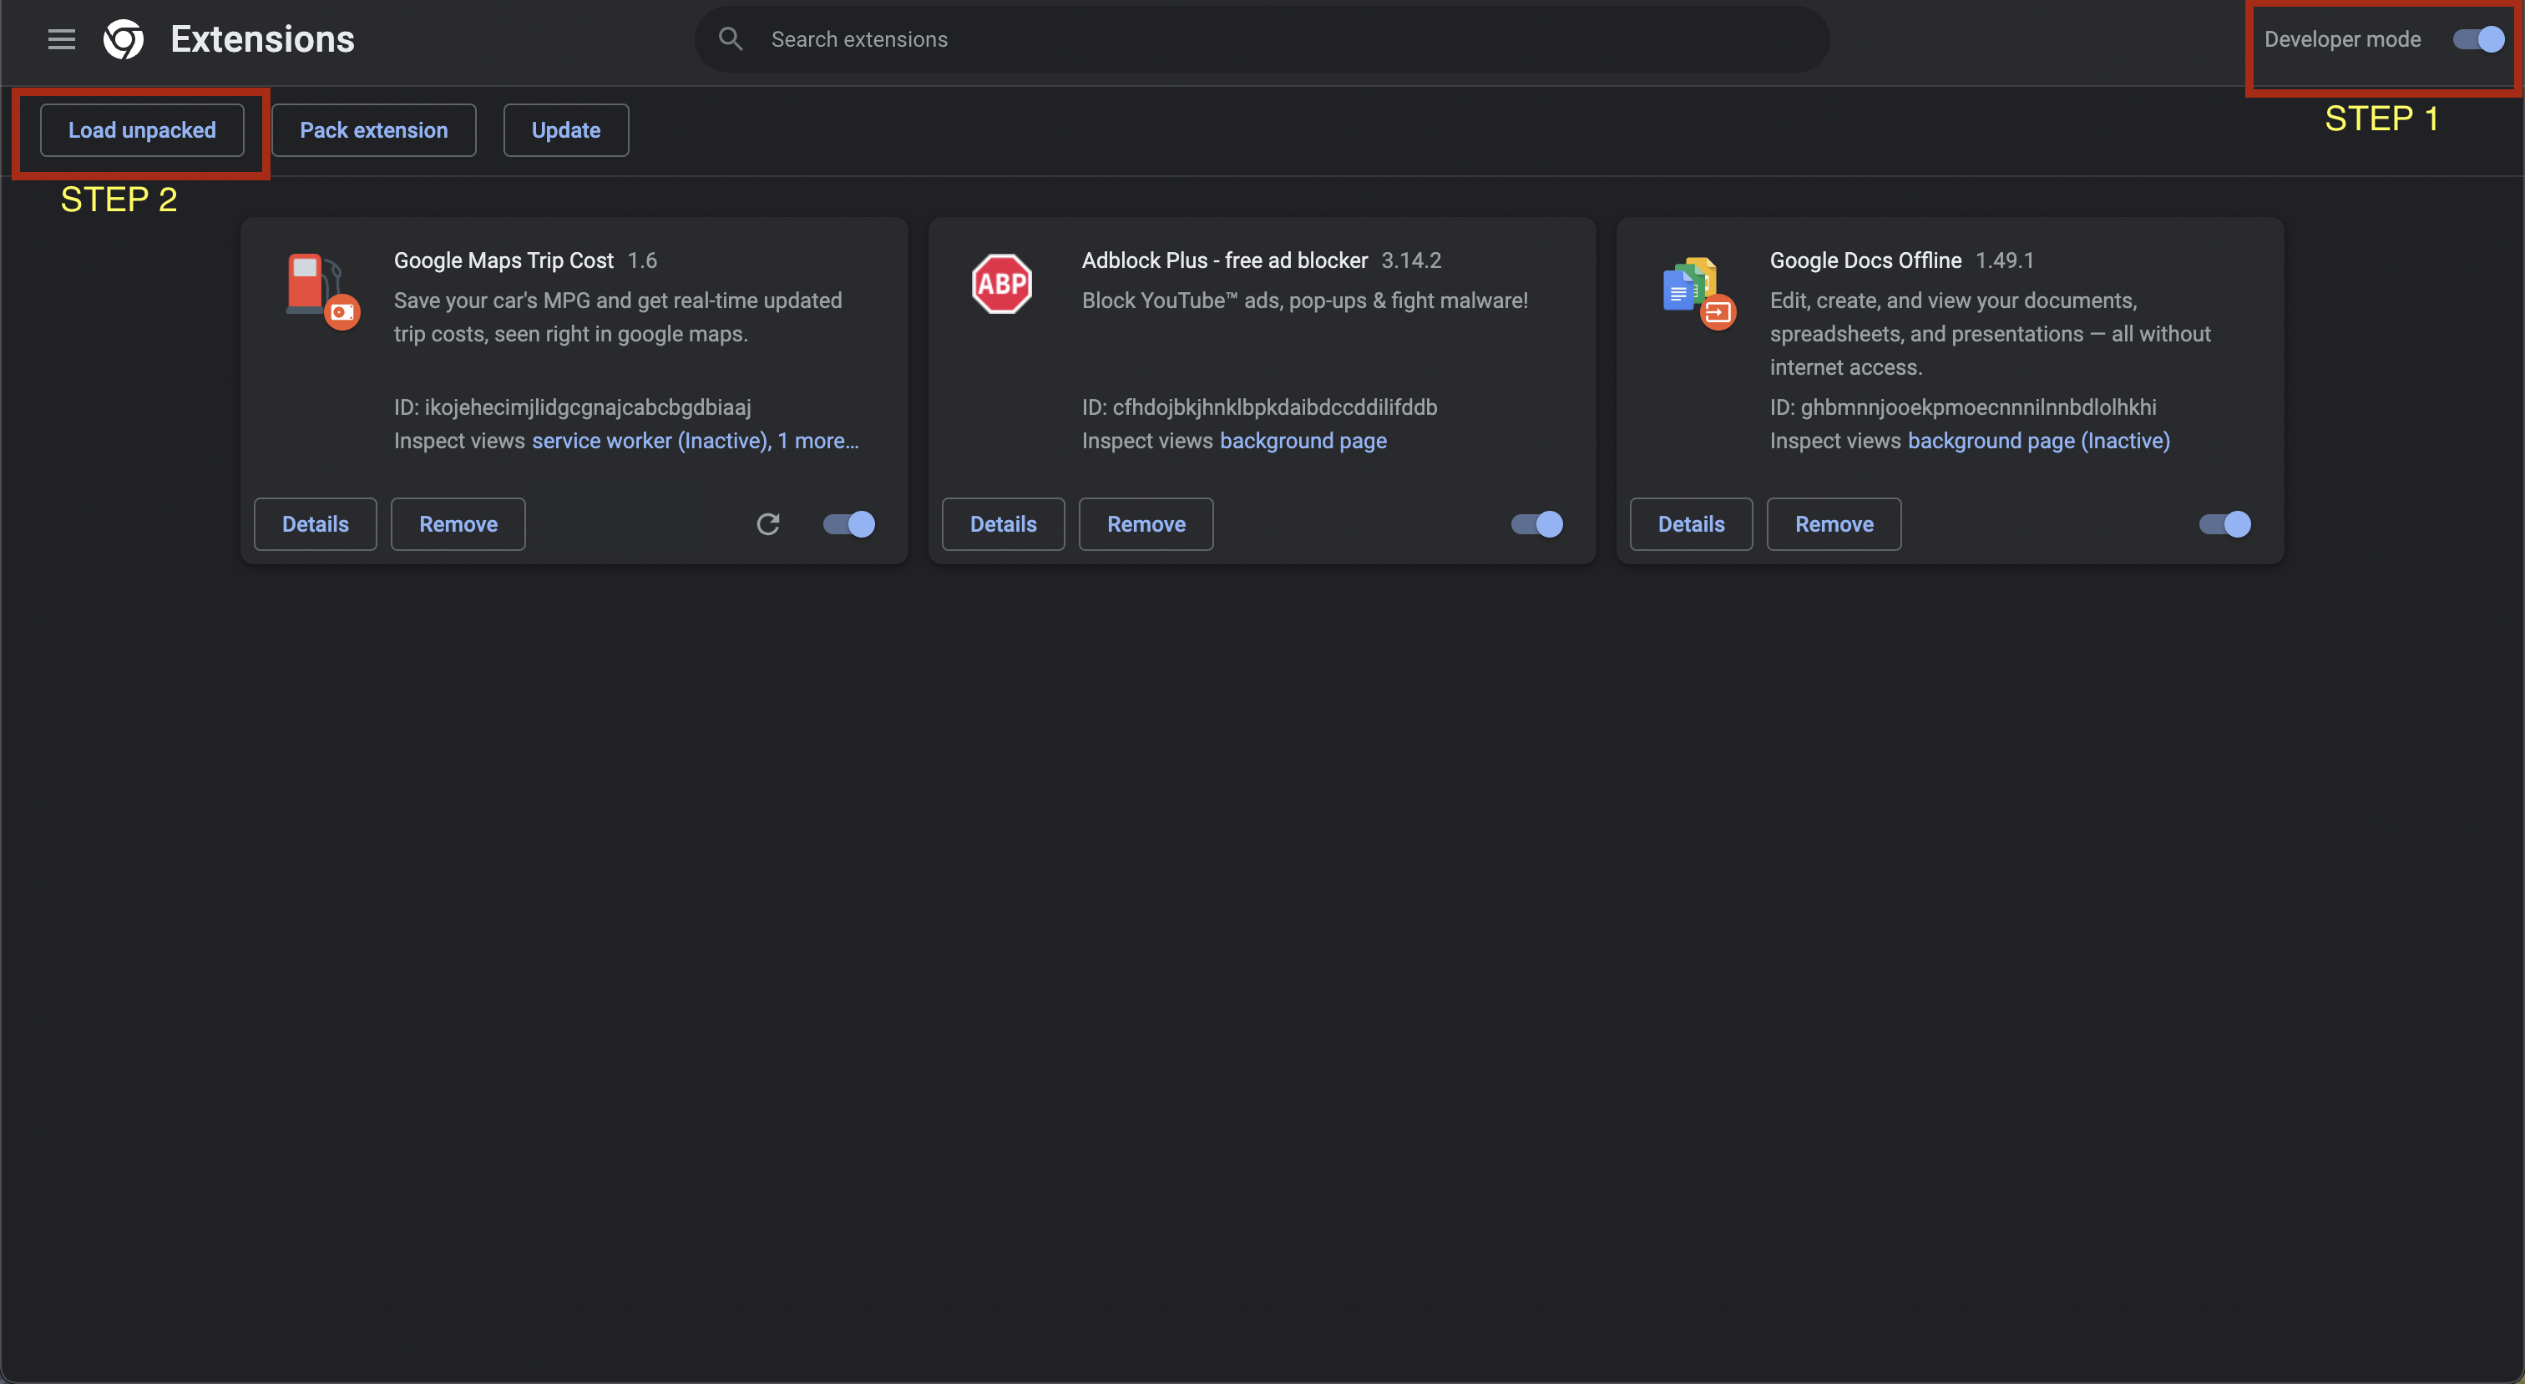Click Load unpacked

141,129
